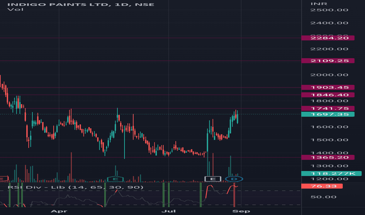Click the Vol indicator label
This screenshot has width=365, height=215.
coord(15,9)
